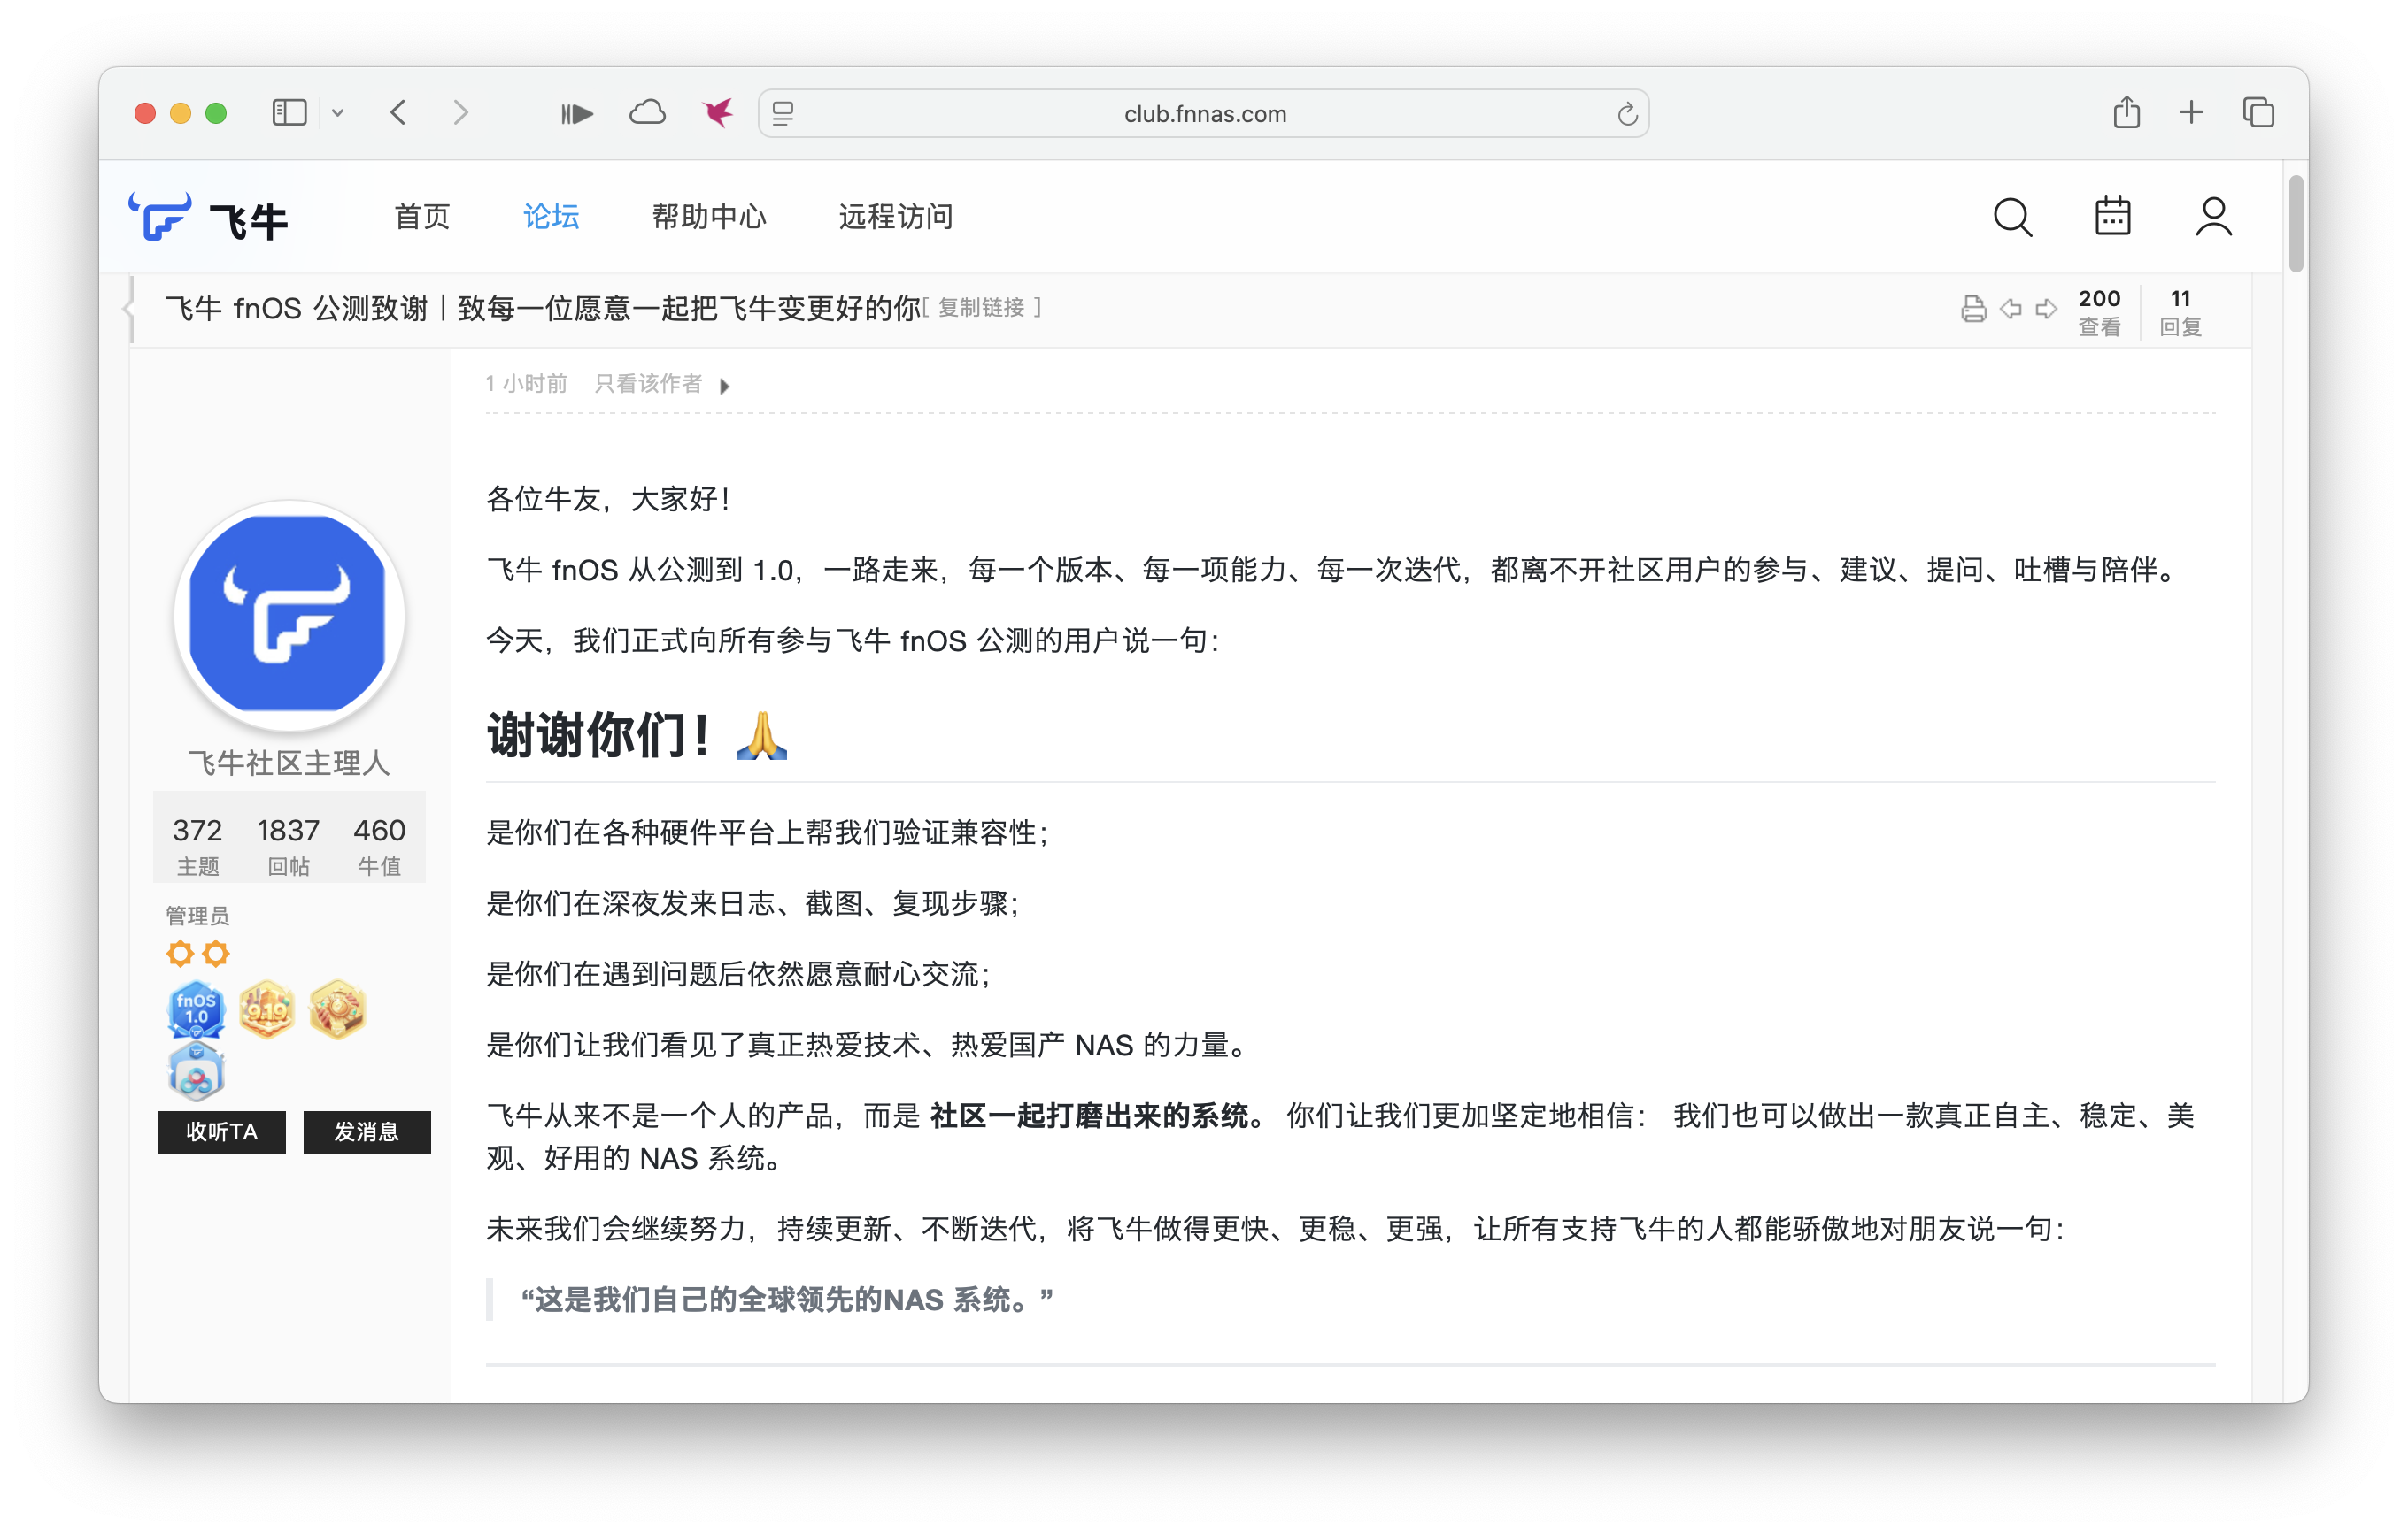Send a message with 发消息 button
The image size is (2408, 1534).
[366, 1131]
